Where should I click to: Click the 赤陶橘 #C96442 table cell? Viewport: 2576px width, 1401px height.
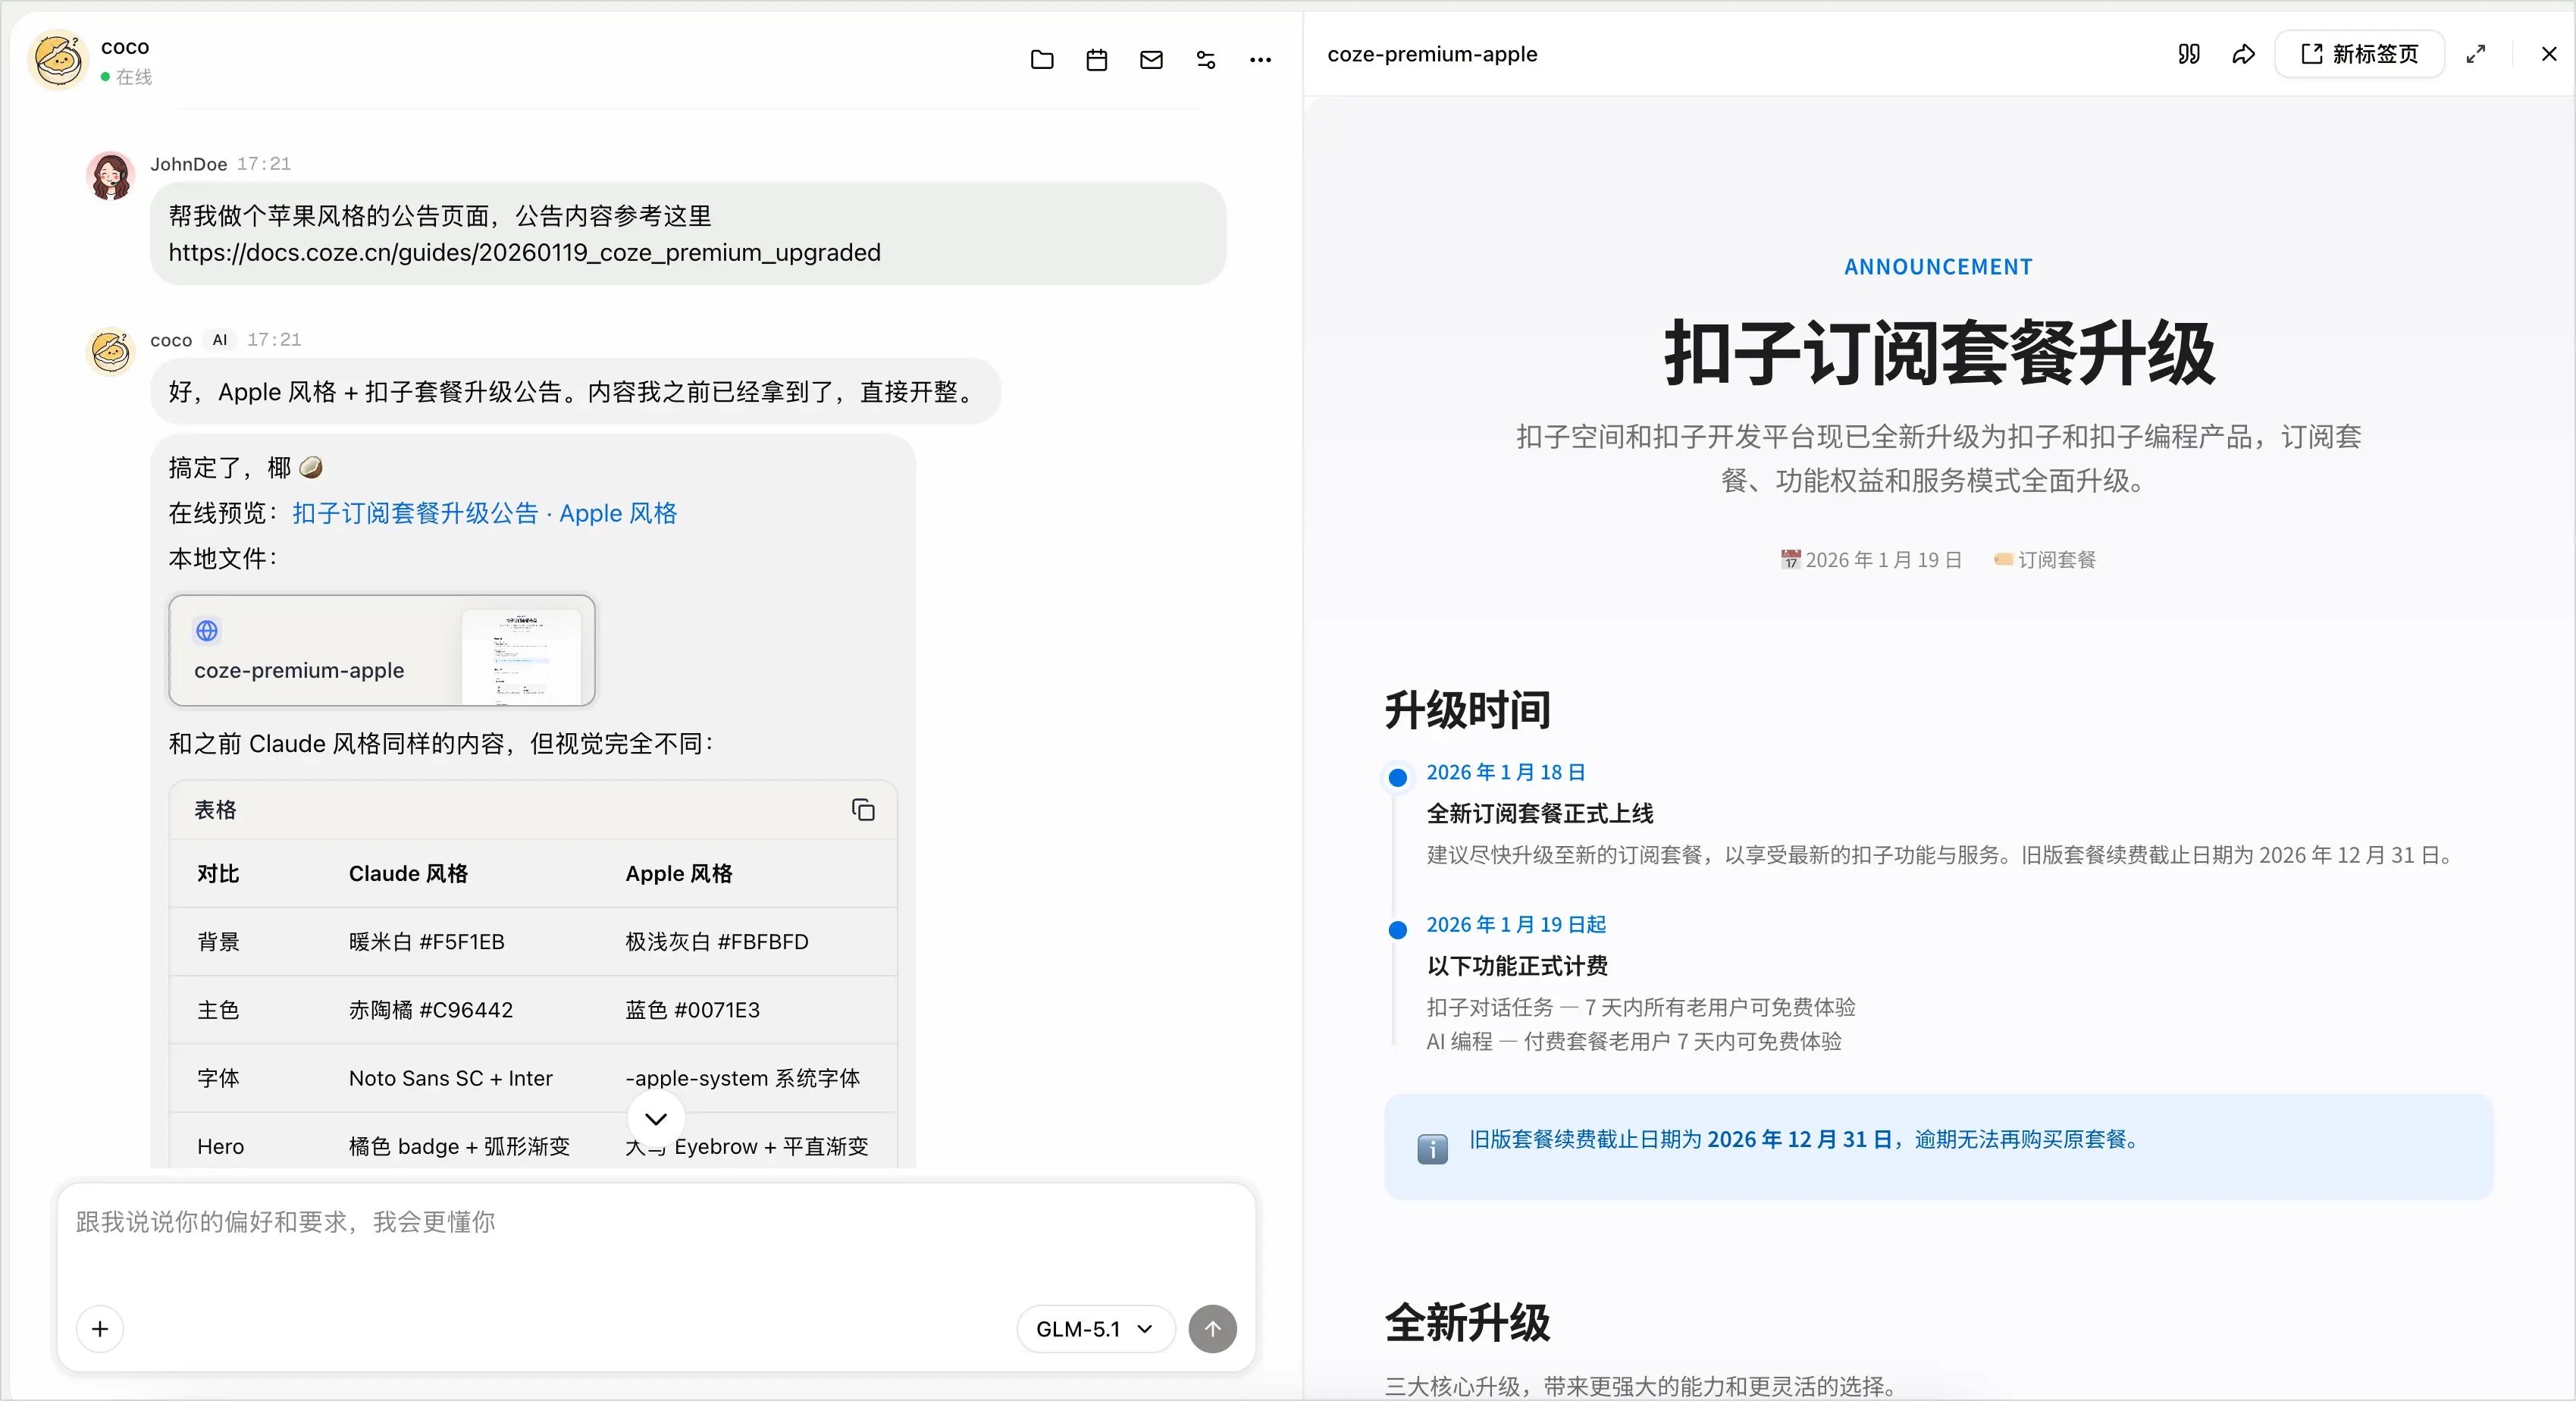431,1009
